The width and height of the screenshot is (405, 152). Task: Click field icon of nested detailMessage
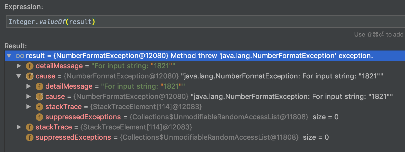[39, 86]
